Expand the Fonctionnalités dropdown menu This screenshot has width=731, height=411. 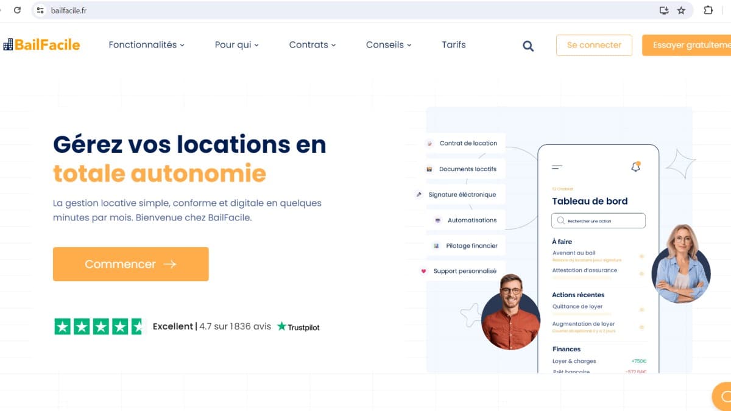(146, 44)
